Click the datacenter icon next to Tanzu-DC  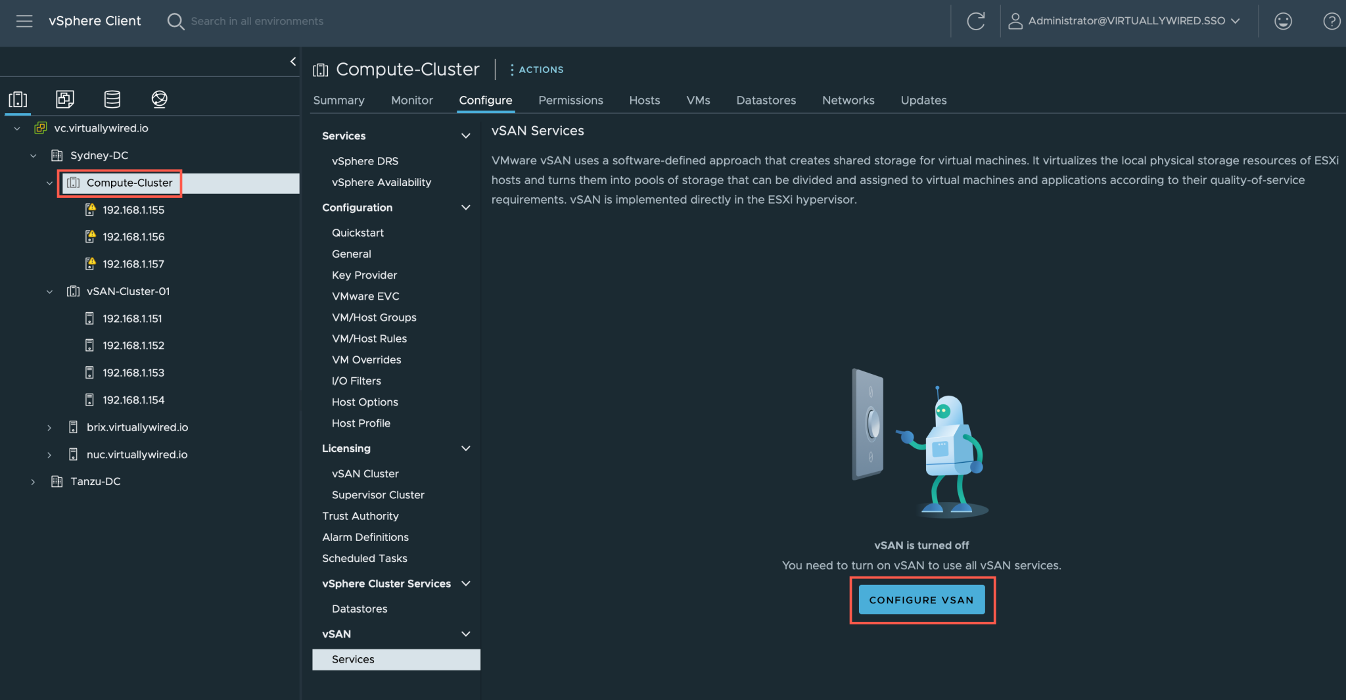pos(57,481)
